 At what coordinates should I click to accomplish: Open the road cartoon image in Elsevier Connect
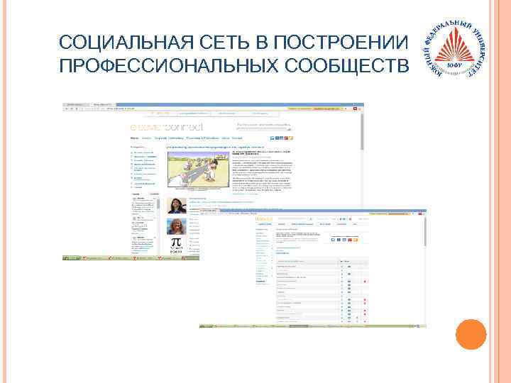(x=198, y=170)
